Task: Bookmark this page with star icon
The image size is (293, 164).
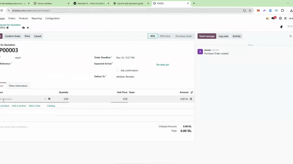Action: 250,10
